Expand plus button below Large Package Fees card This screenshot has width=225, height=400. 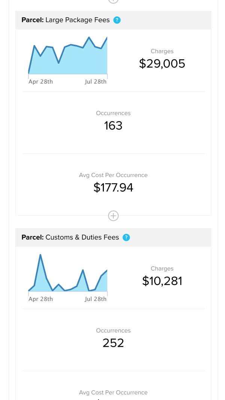click(x=113, y=216)
